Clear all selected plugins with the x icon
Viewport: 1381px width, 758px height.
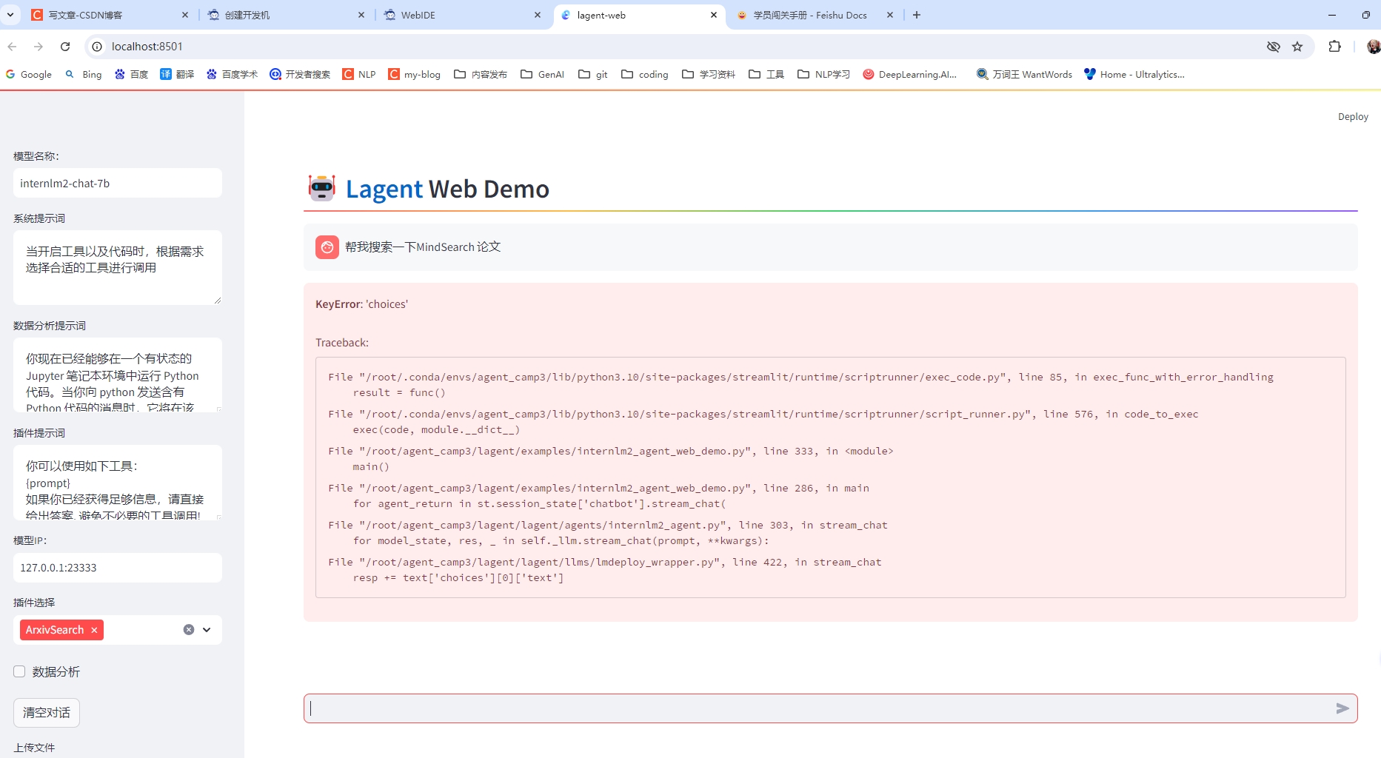[x=189, y=629]
